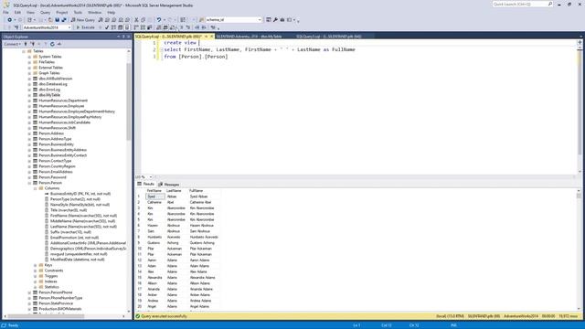
Task: Click cell 'Catherine' in results row 2
Action: pyautogui.click(x=154, y=202)
